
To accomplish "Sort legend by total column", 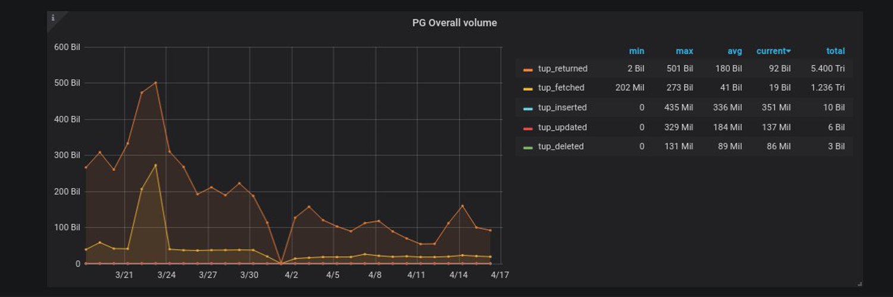I will (835, 51).
